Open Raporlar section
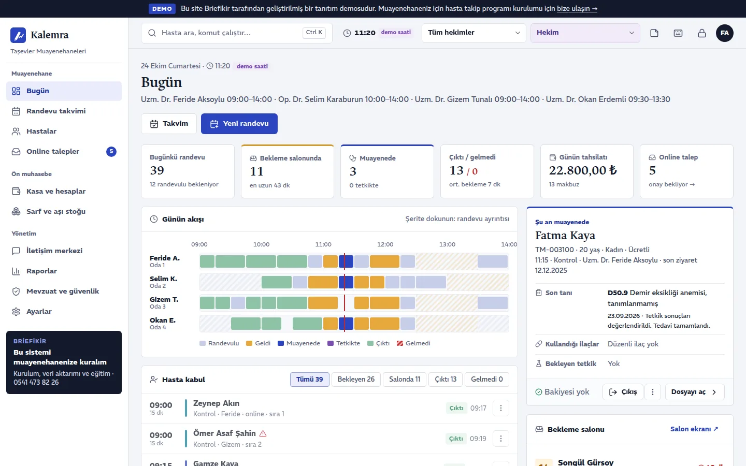The image size is (746, 466). (64, 271)
